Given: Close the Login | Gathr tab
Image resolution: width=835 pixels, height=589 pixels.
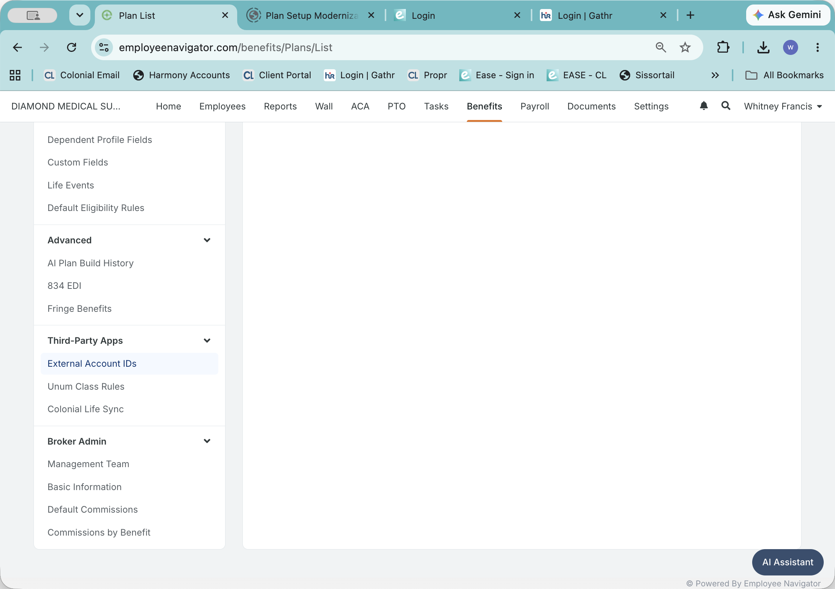Looking at the screenshot, I should pyautogui.click(x=663, y=15).
